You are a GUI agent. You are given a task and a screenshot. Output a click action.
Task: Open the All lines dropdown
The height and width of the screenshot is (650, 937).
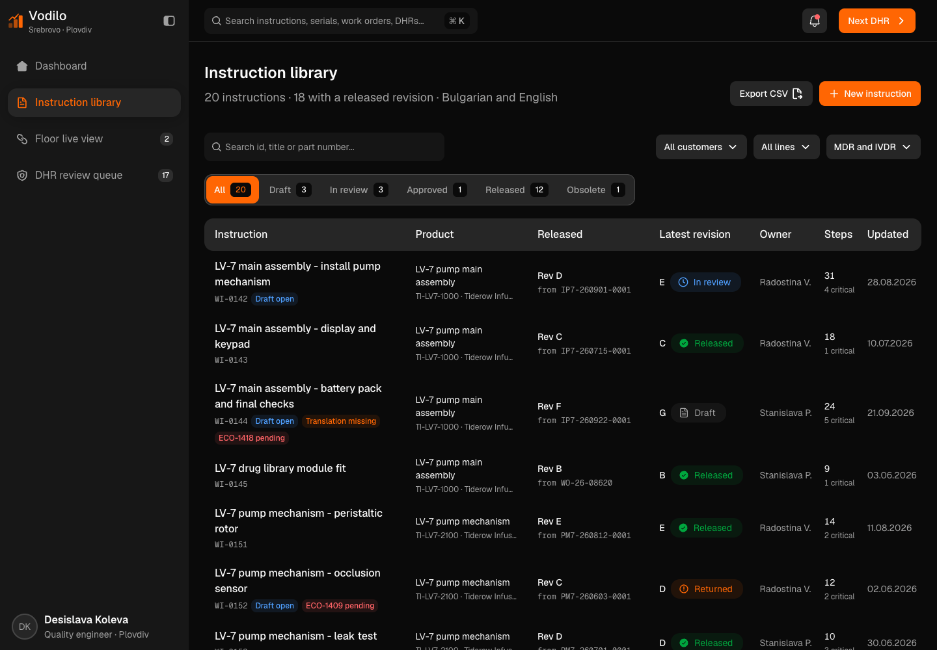(x=786, y=147)
